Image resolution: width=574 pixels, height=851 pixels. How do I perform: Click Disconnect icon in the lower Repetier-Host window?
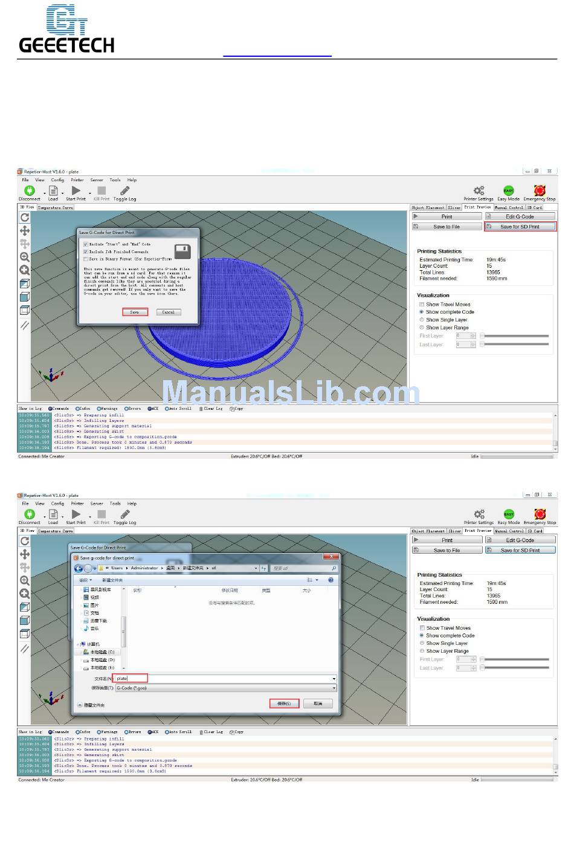(x=29, y=514)
